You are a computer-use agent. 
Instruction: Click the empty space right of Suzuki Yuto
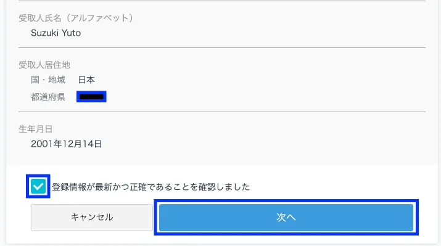click(x=253, y=33)
